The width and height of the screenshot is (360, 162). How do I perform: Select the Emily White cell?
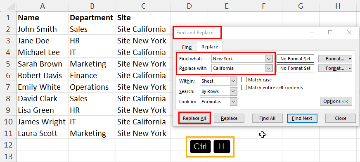[x=42, y=87]
